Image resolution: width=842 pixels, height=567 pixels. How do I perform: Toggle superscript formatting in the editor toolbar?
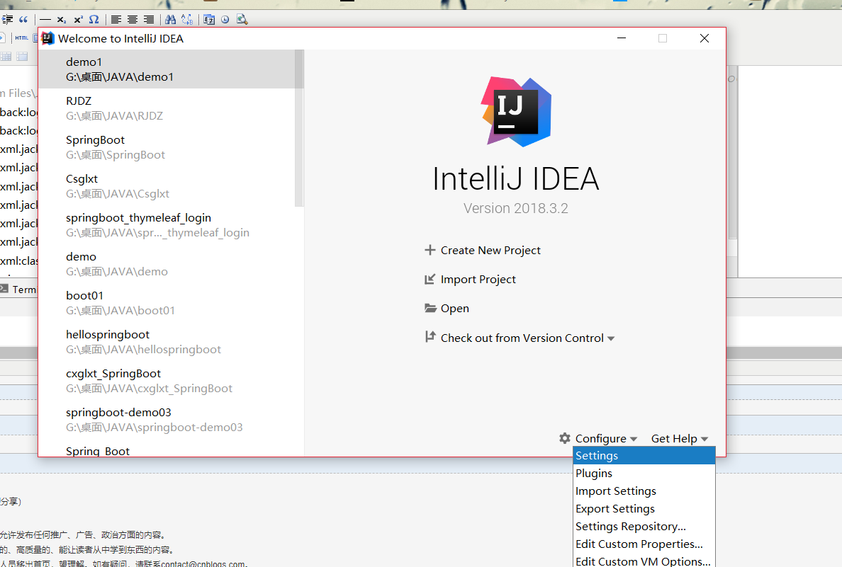pyautogui.click(x=79, y=20)
